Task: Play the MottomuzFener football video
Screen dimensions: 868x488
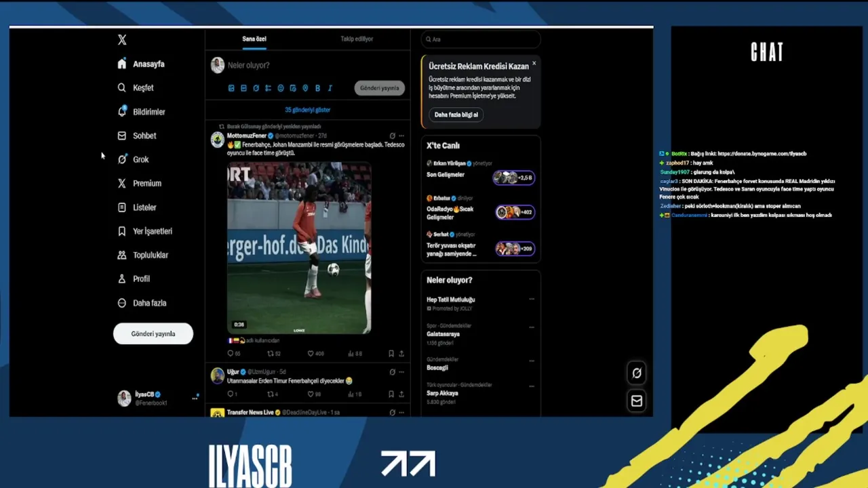Action: (x=299, y=247)
